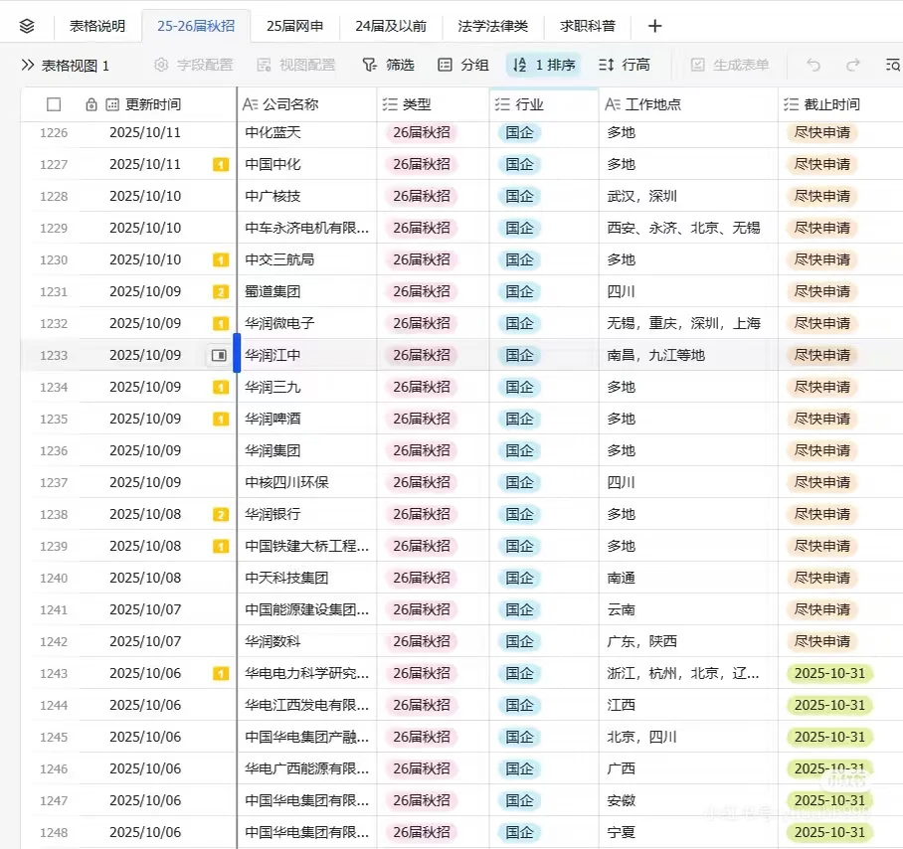903x849 pixels.
Task: Open the search records icon
Action: [x=893, y=65]
